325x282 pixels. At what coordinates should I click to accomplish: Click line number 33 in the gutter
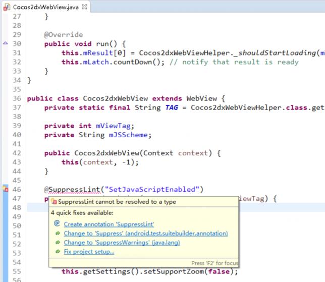coord(17,71)
